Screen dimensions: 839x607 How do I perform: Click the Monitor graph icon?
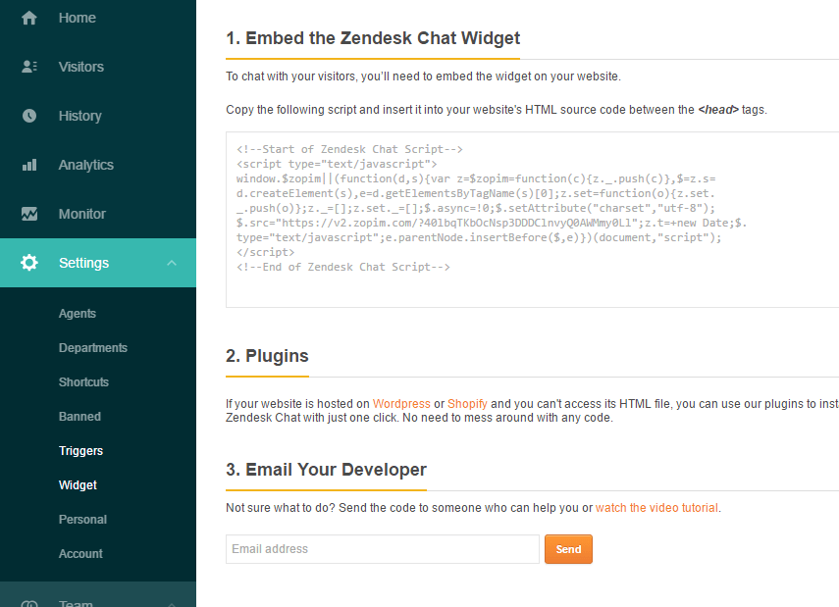[x=29, y=214]
